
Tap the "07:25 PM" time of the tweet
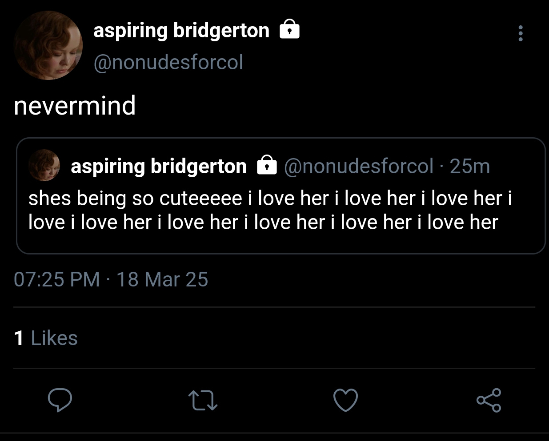(x=57, y=280)
